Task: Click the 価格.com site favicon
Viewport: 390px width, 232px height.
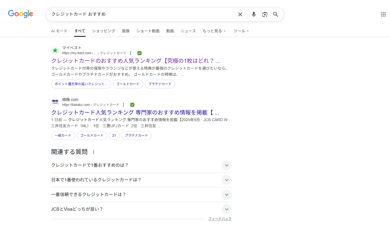Action: 55,102
